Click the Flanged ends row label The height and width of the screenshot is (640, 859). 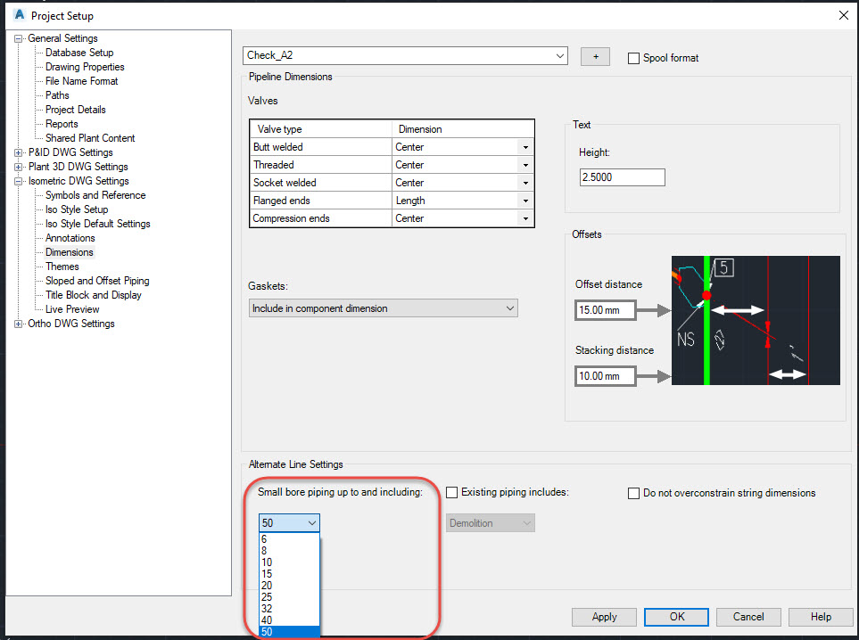[x=321, y=201]
